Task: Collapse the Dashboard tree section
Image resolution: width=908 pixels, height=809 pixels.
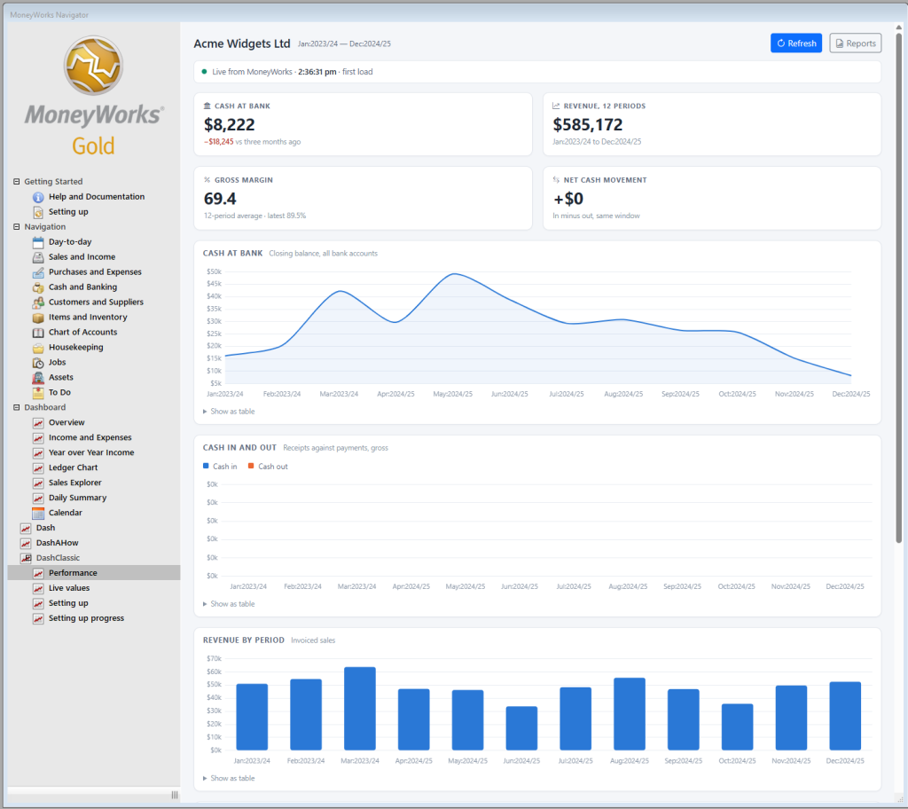Action: (16, 407)
